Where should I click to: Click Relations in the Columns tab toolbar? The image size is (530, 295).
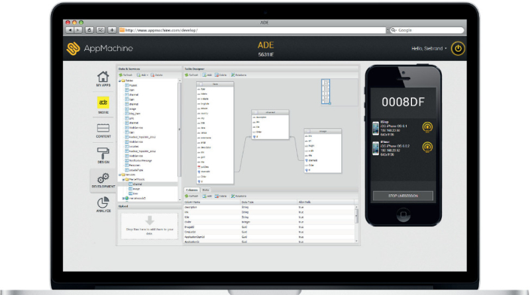(238, 196)
